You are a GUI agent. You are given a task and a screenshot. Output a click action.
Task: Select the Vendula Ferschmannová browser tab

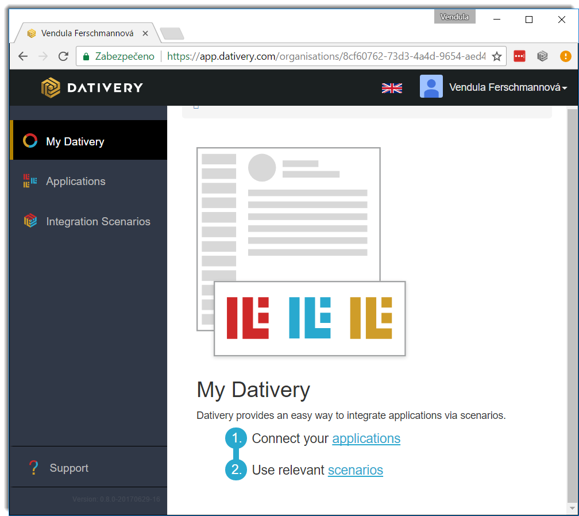click(87, 33)
